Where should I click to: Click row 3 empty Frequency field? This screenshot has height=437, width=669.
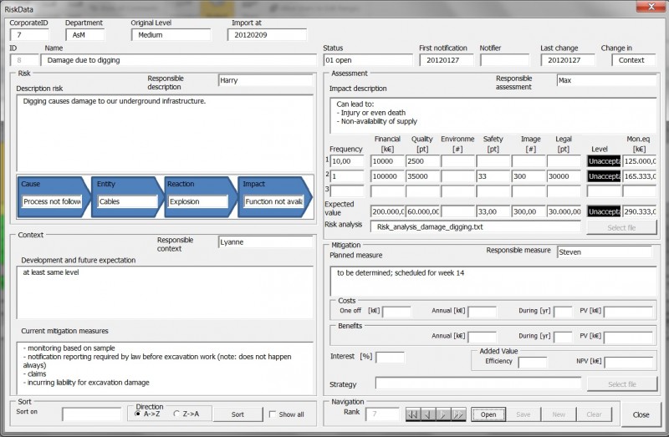click(x=347, y=191)
